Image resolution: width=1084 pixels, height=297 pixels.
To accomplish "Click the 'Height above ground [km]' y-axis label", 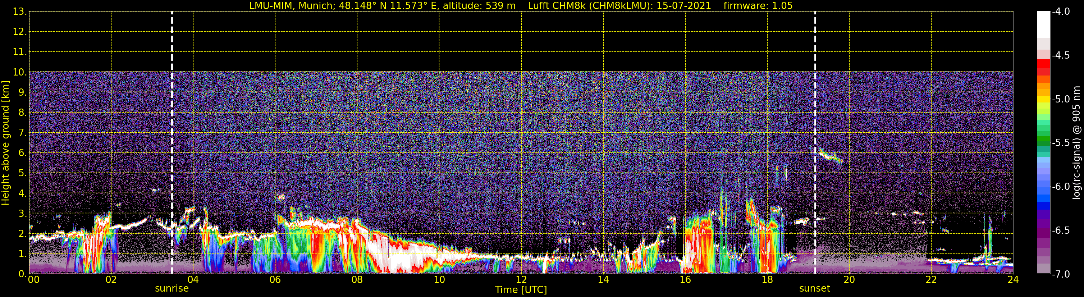I will (5, 143).
